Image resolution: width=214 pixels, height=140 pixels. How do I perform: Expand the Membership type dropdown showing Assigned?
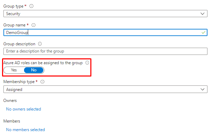[105, 89]
